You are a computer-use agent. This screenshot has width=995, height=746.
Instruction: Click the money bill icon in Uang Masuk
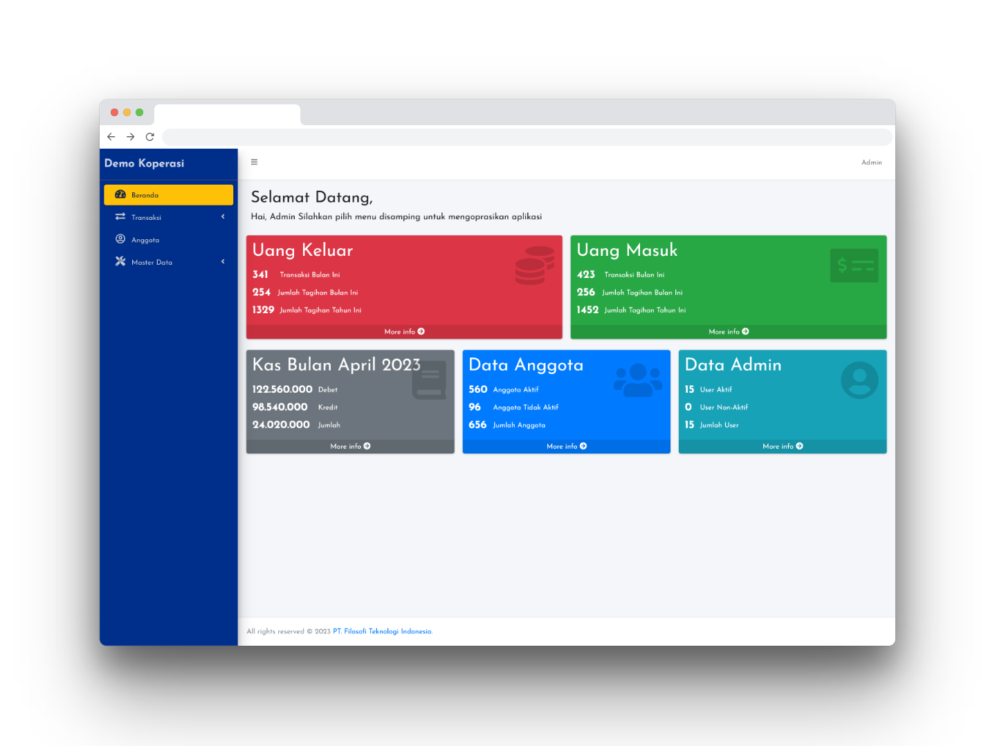pos(854,265)
